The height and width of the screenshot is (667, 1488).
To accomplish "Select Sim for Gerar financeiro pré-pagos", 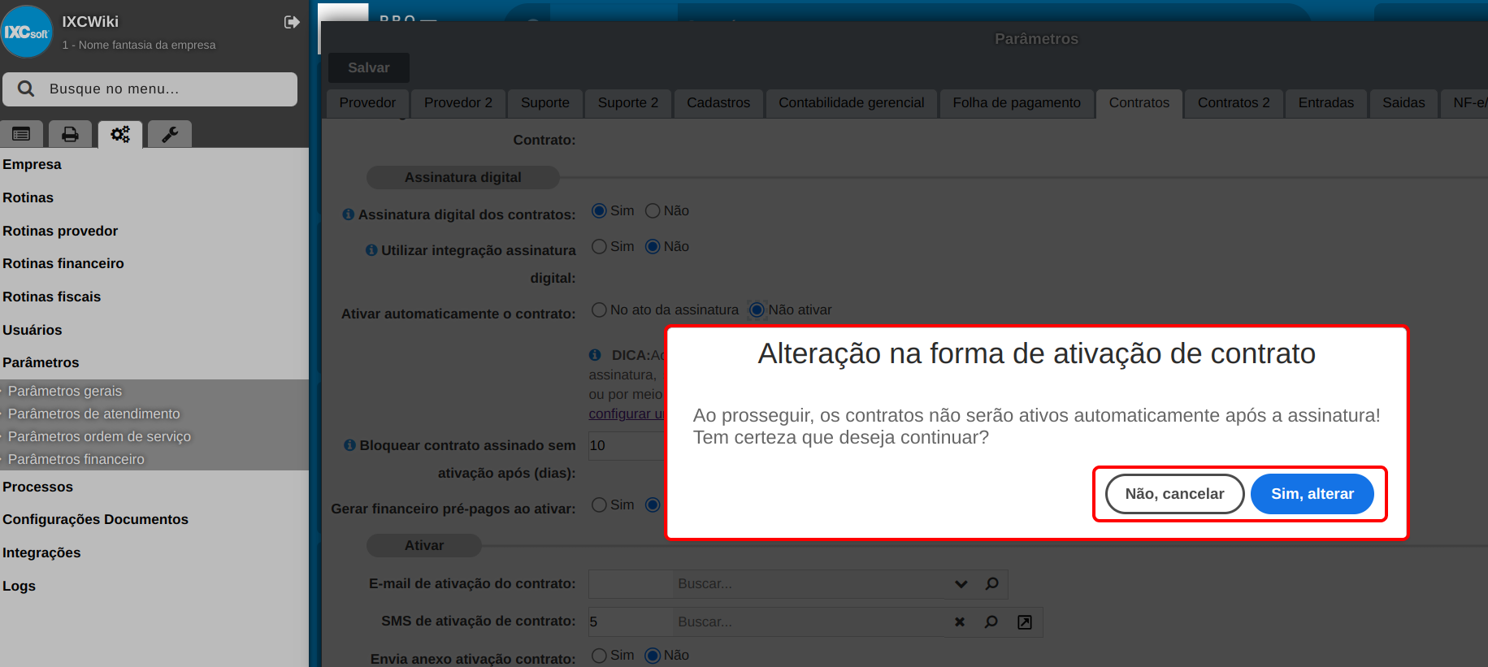I will 599,505.
